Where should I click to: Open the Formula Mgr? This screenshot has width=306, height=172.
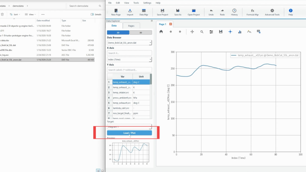(252, 12)
